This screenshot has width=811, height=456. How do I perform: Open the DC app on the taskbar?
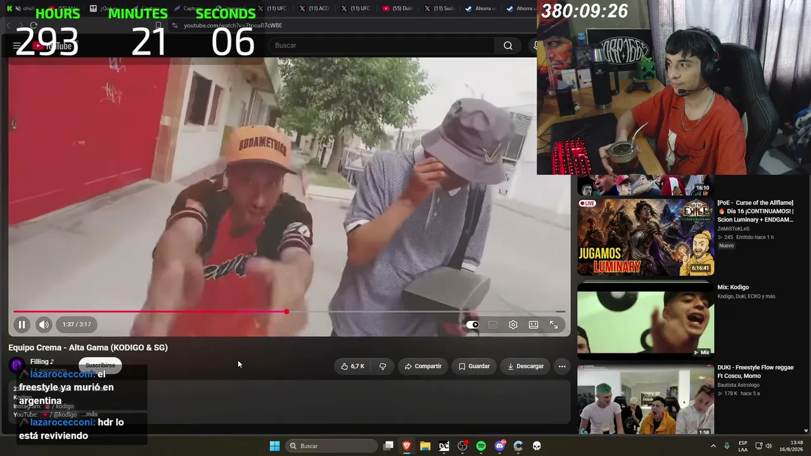(x=444, y=446)
